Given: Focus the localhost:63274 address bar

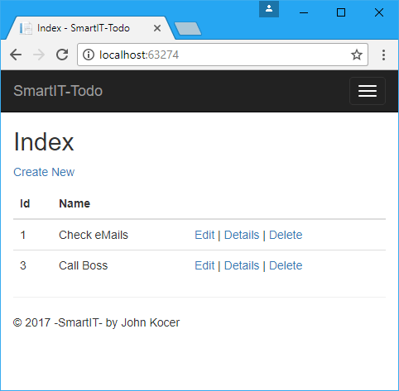Looking at the screenshot, I should [223, 55].
